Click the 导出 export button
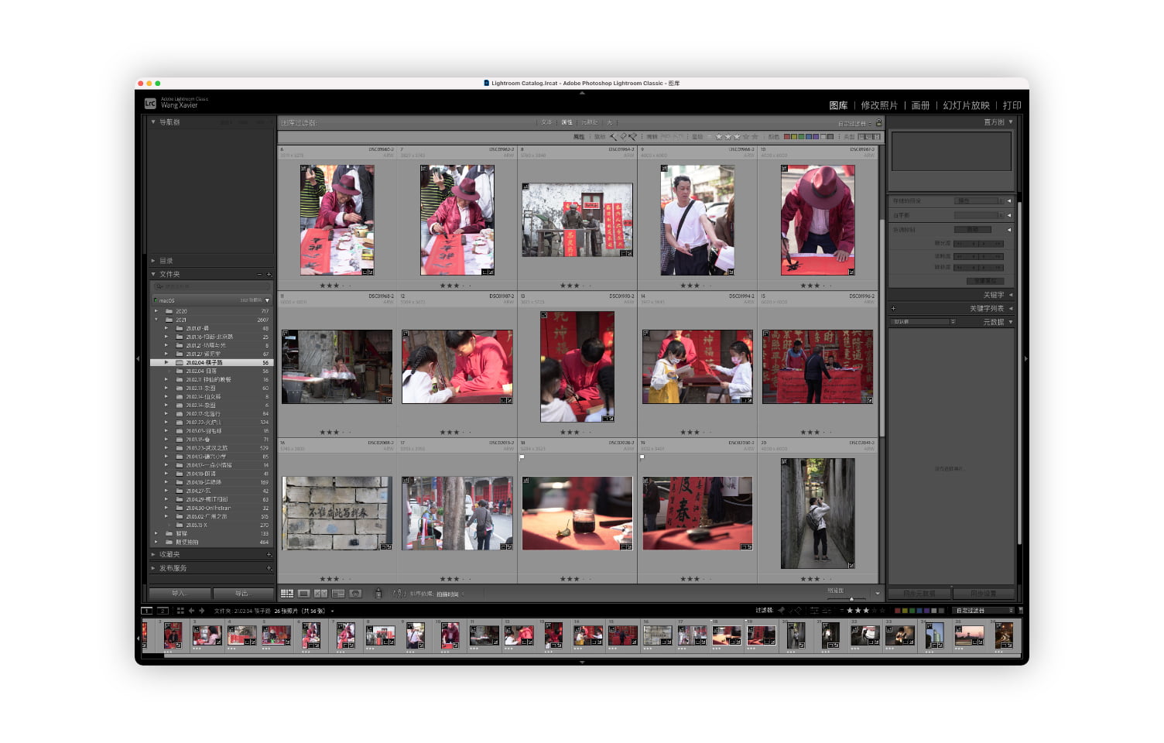 [245, 593]
